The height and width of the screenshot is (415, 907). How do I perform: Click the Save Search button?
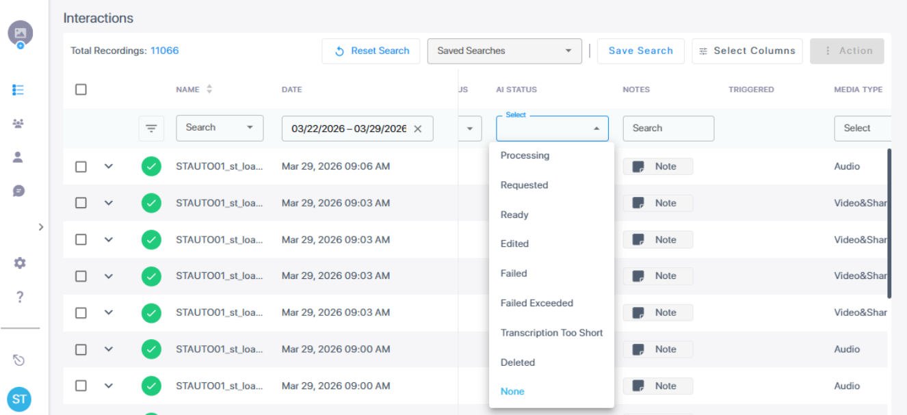640,51
